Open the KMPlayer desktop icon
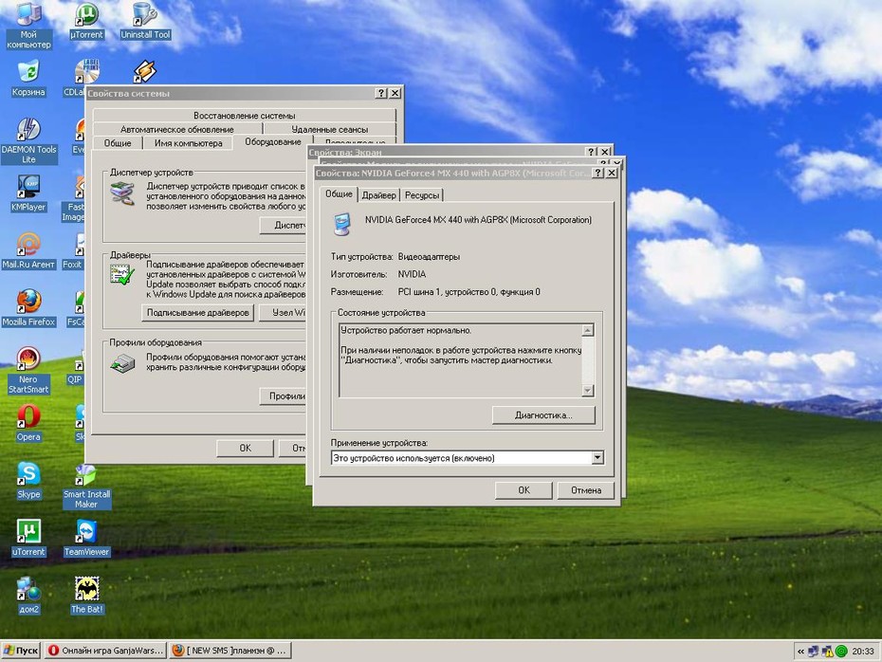This screenshot has width=882, height=662. point(28,194)
